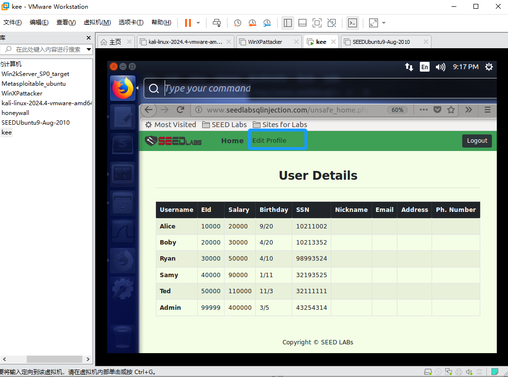Open the snapshot manager icon
This screenshot has width=508, height=377.
pyautogui.click(x=267, y=23)
